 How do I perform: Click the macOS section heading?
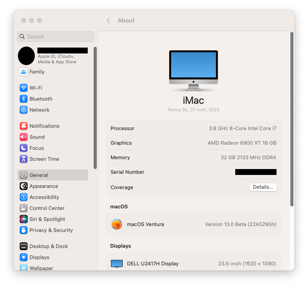coord(119,206)
